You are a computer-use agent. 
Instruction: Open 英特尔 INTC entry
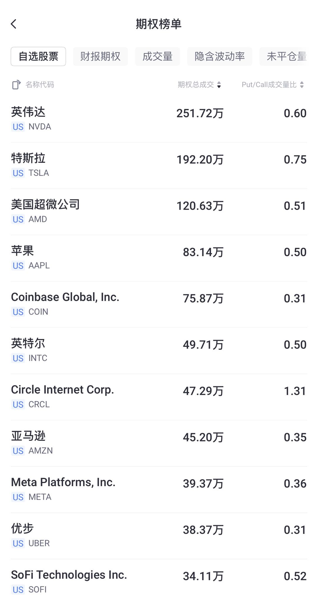[159, 351]
